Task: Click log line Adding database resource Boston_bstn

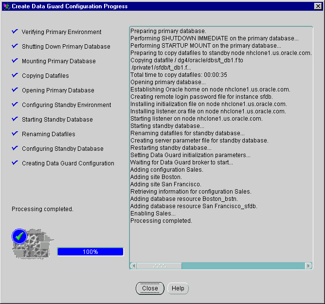Action: pos(184,199)
